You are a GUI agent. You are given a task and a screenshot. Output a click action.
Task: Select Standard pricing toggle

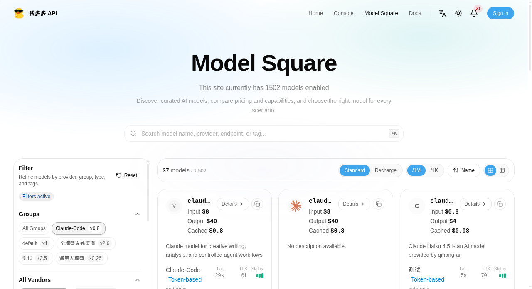click(x=355, y=170)
